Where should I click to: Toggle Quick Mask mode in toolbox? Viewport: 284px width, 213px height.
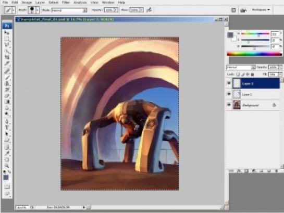click(7, 186)
